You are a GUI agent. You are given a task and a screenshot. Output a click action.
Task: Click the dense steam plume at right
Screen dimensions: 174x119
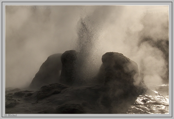[x=153, y=50]
